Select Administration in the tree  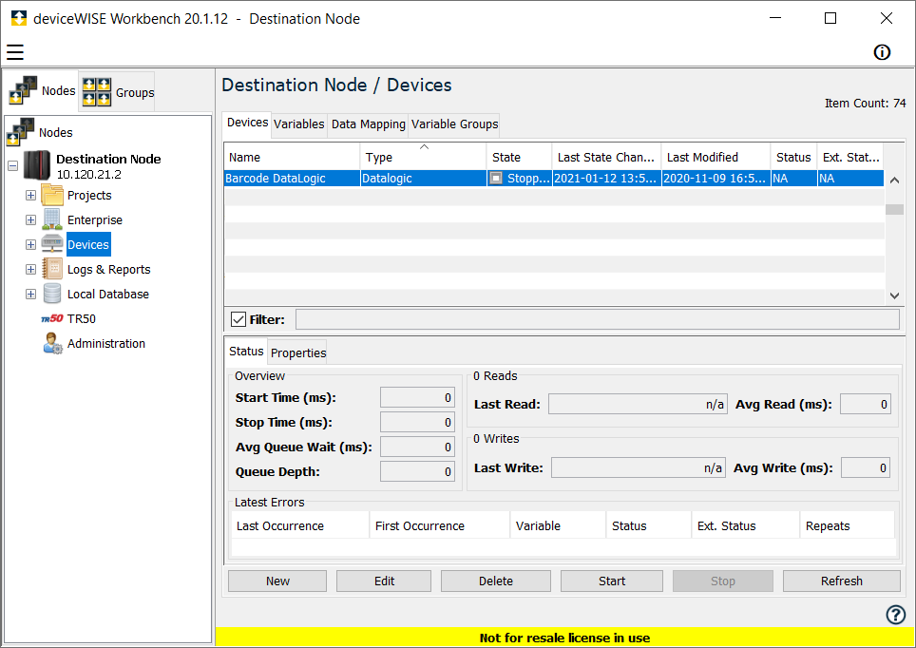click(105, 344)
